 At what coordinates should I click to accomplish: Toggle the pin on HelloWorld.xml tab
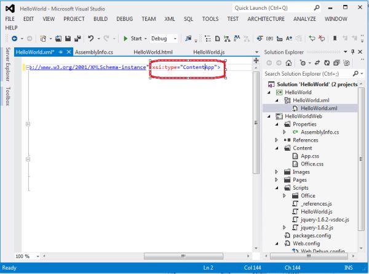pyautogui.click(x=61, y=52)
